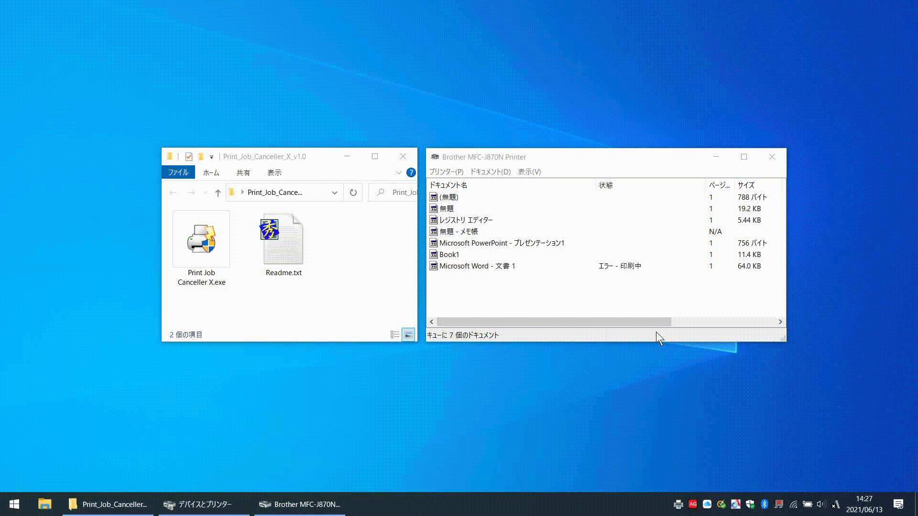Open the ファイル tab in Explorer

(x=178, y=172)
